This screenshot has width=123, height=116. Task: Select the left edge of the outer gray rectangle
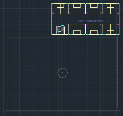pyautogui.click(x=5, y=73)
